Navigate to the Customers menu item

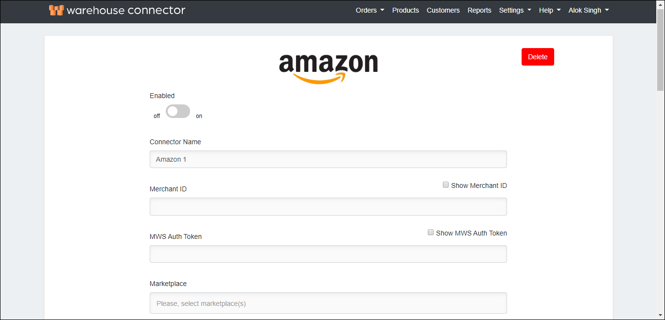click(443, 10)
